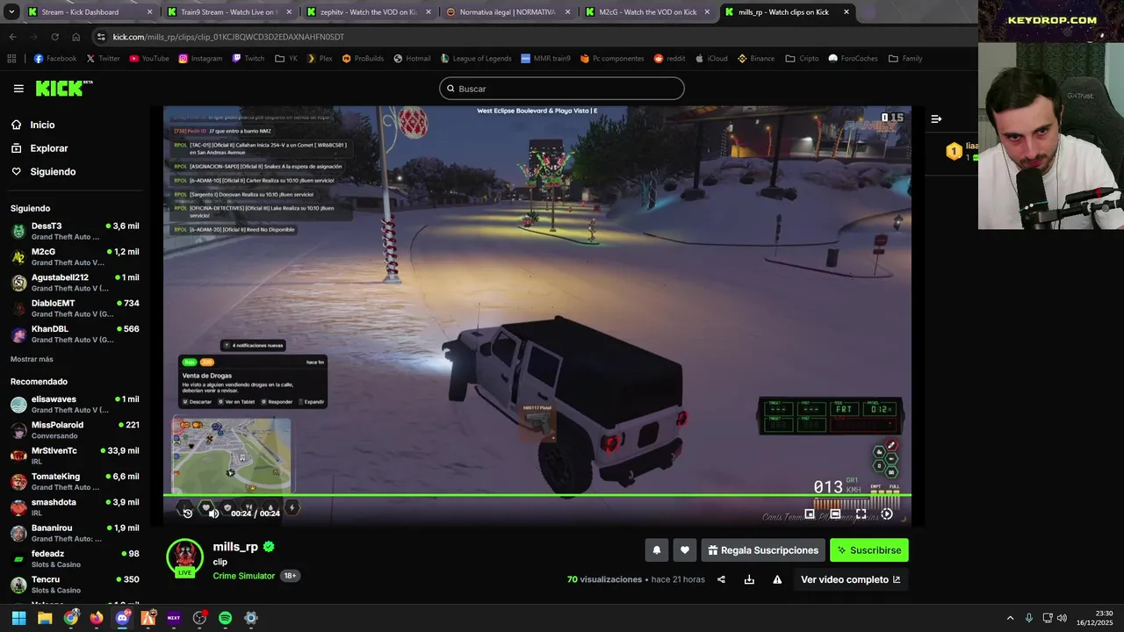Enter fullscreen on the video player
The image size is (1124, 632).
tap(861, 514)
